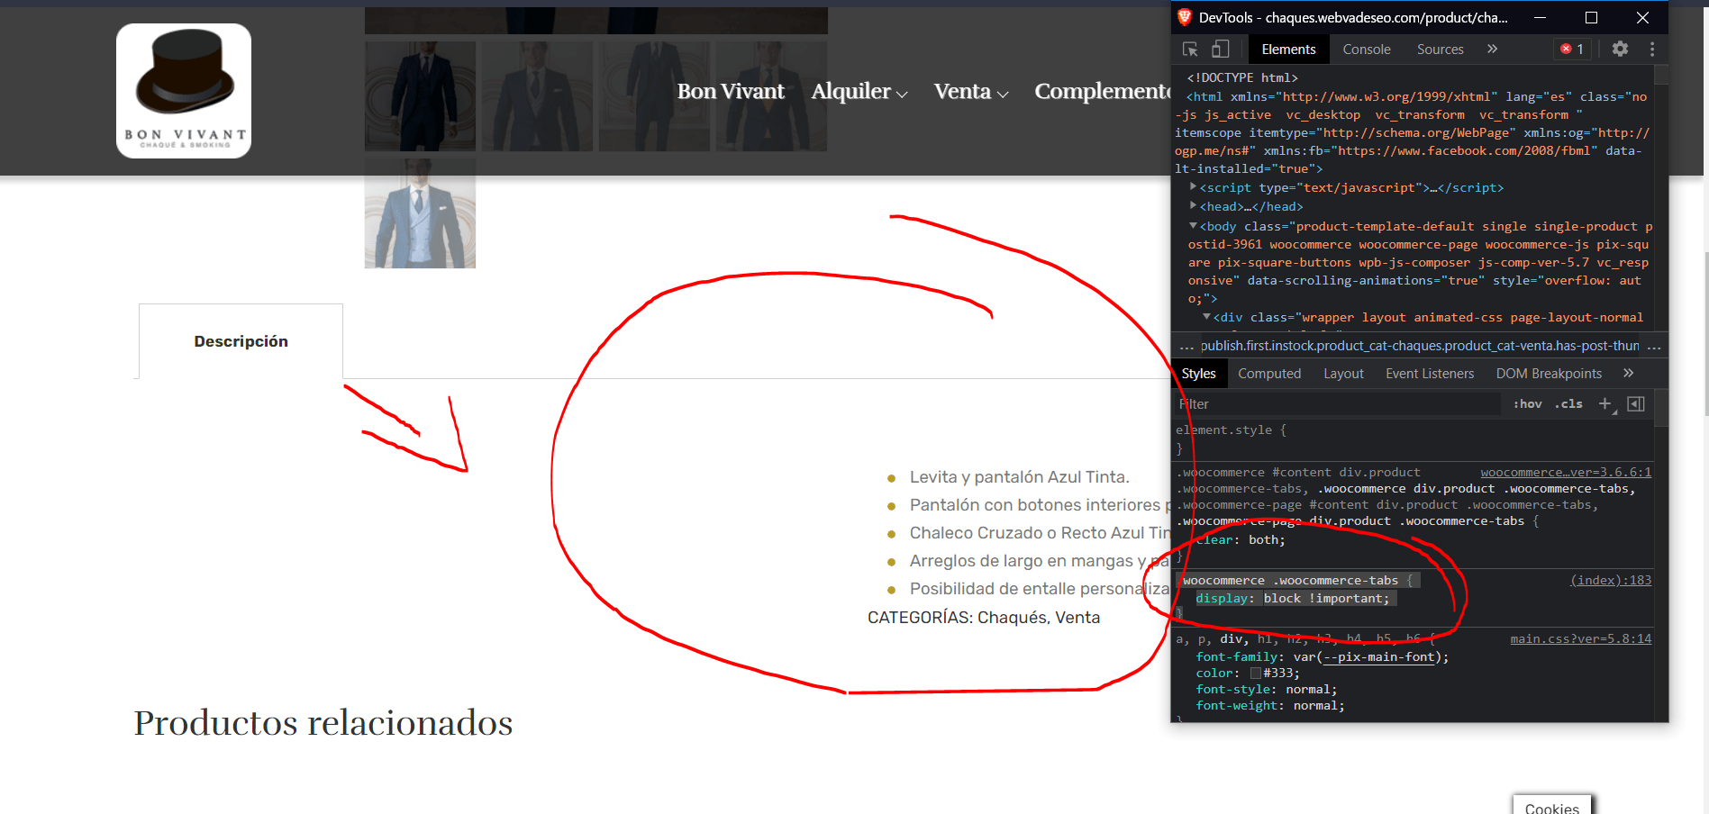Follow the Venta category link
The height and width of the screenshot is (814, 1709).
click(x=1077, y=618)
